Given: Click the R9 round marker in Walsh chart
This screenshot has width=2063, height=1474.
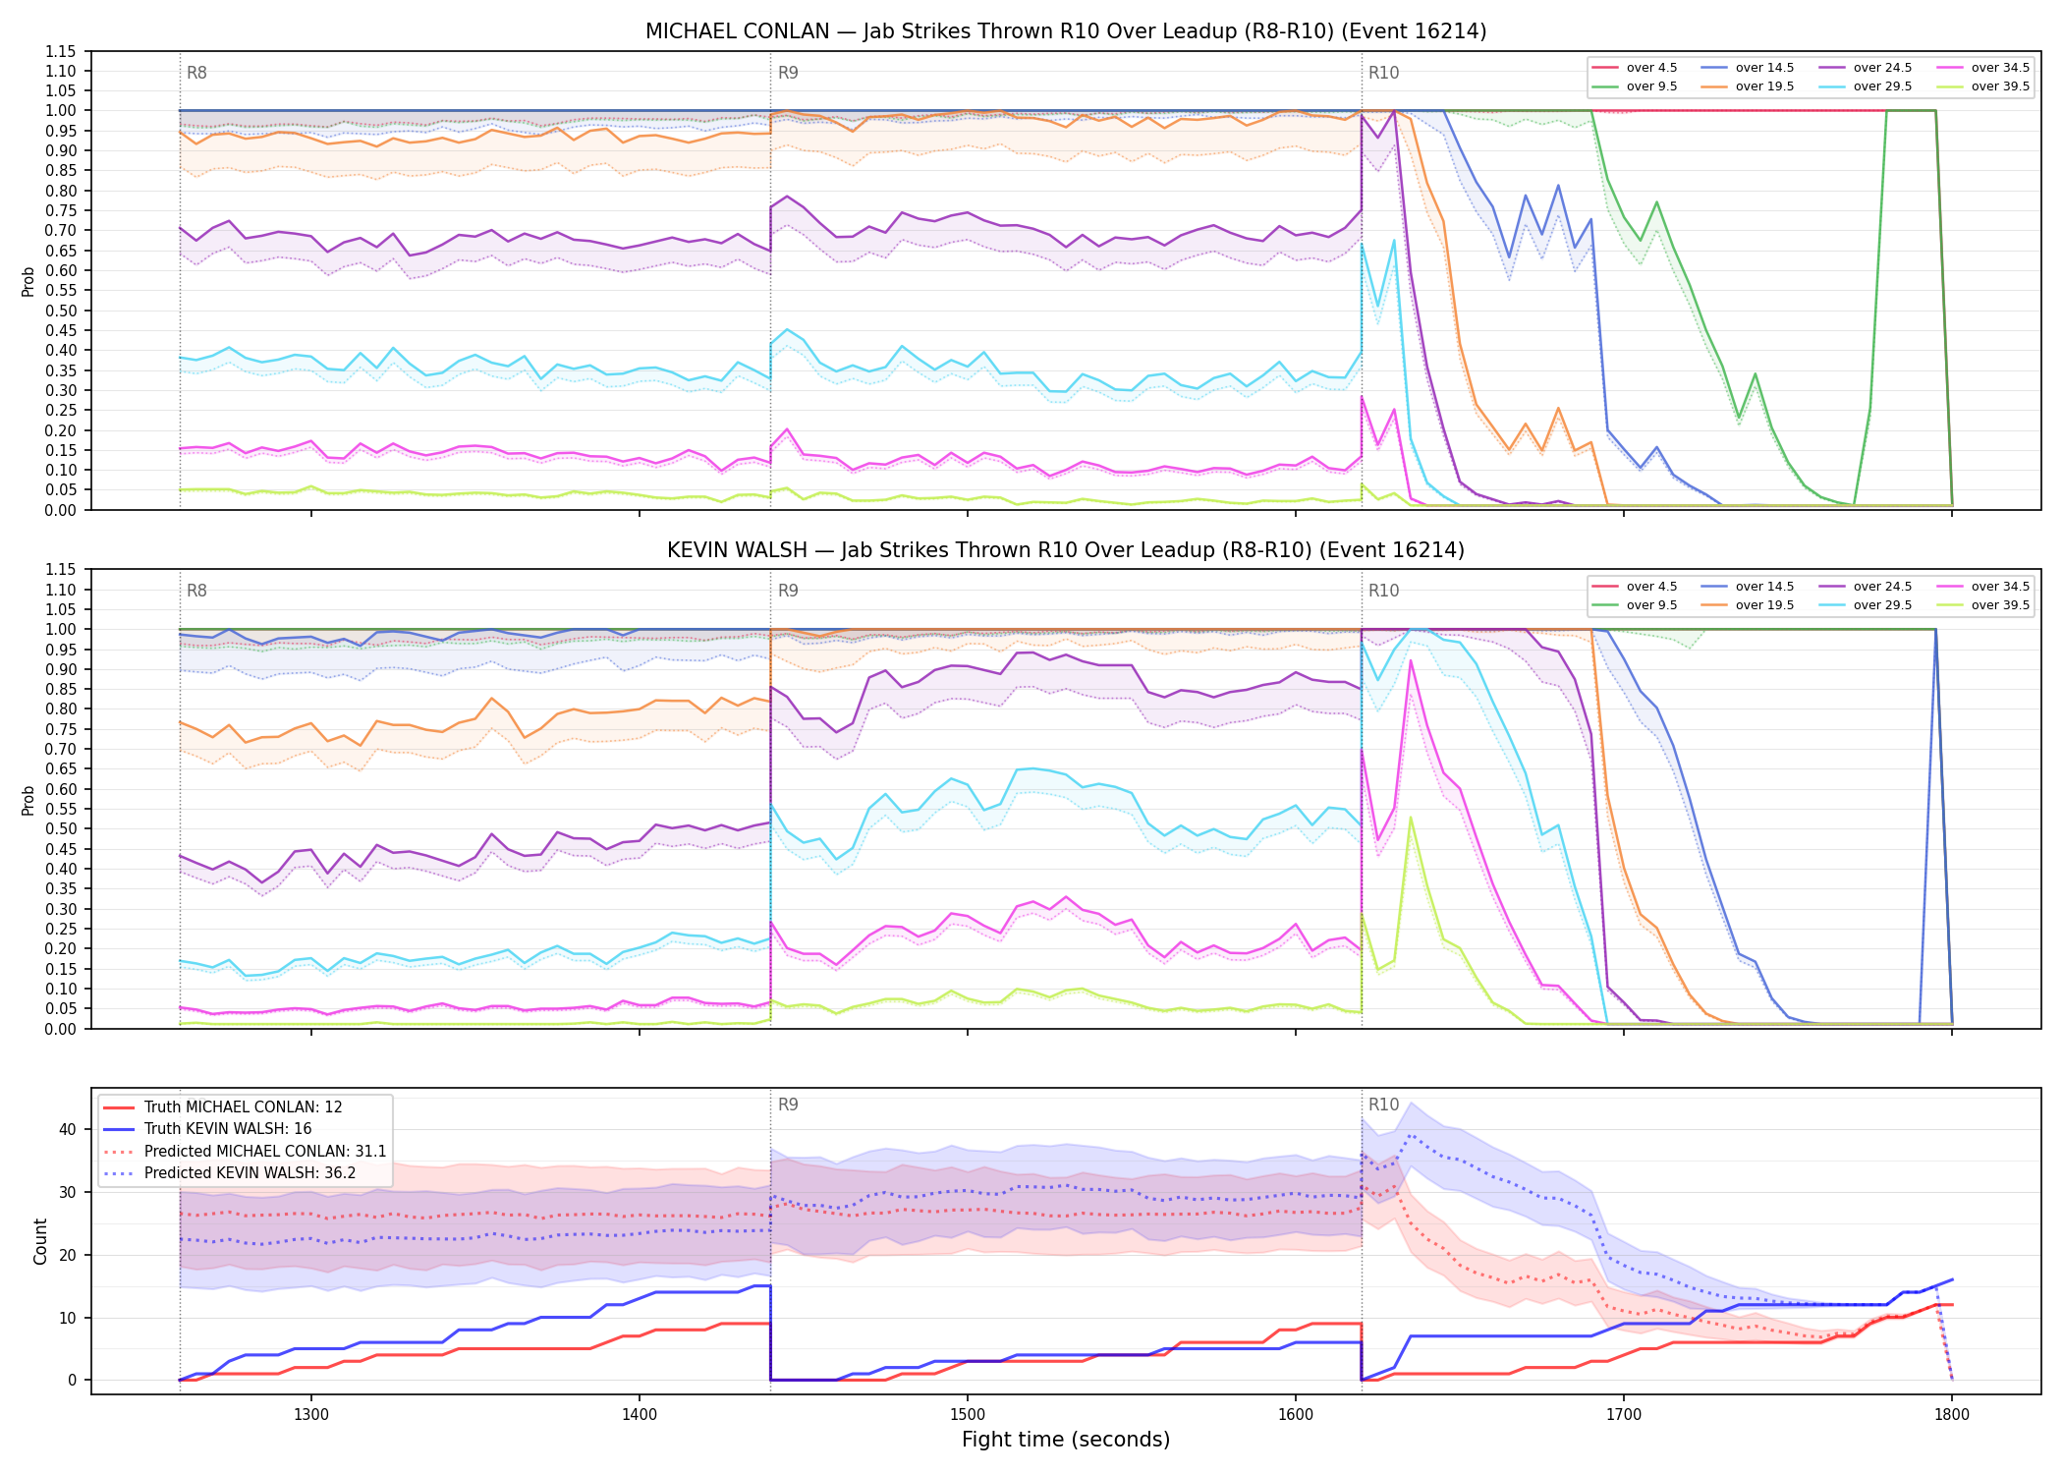Looking at the screenshot, I should pos(788,591).
